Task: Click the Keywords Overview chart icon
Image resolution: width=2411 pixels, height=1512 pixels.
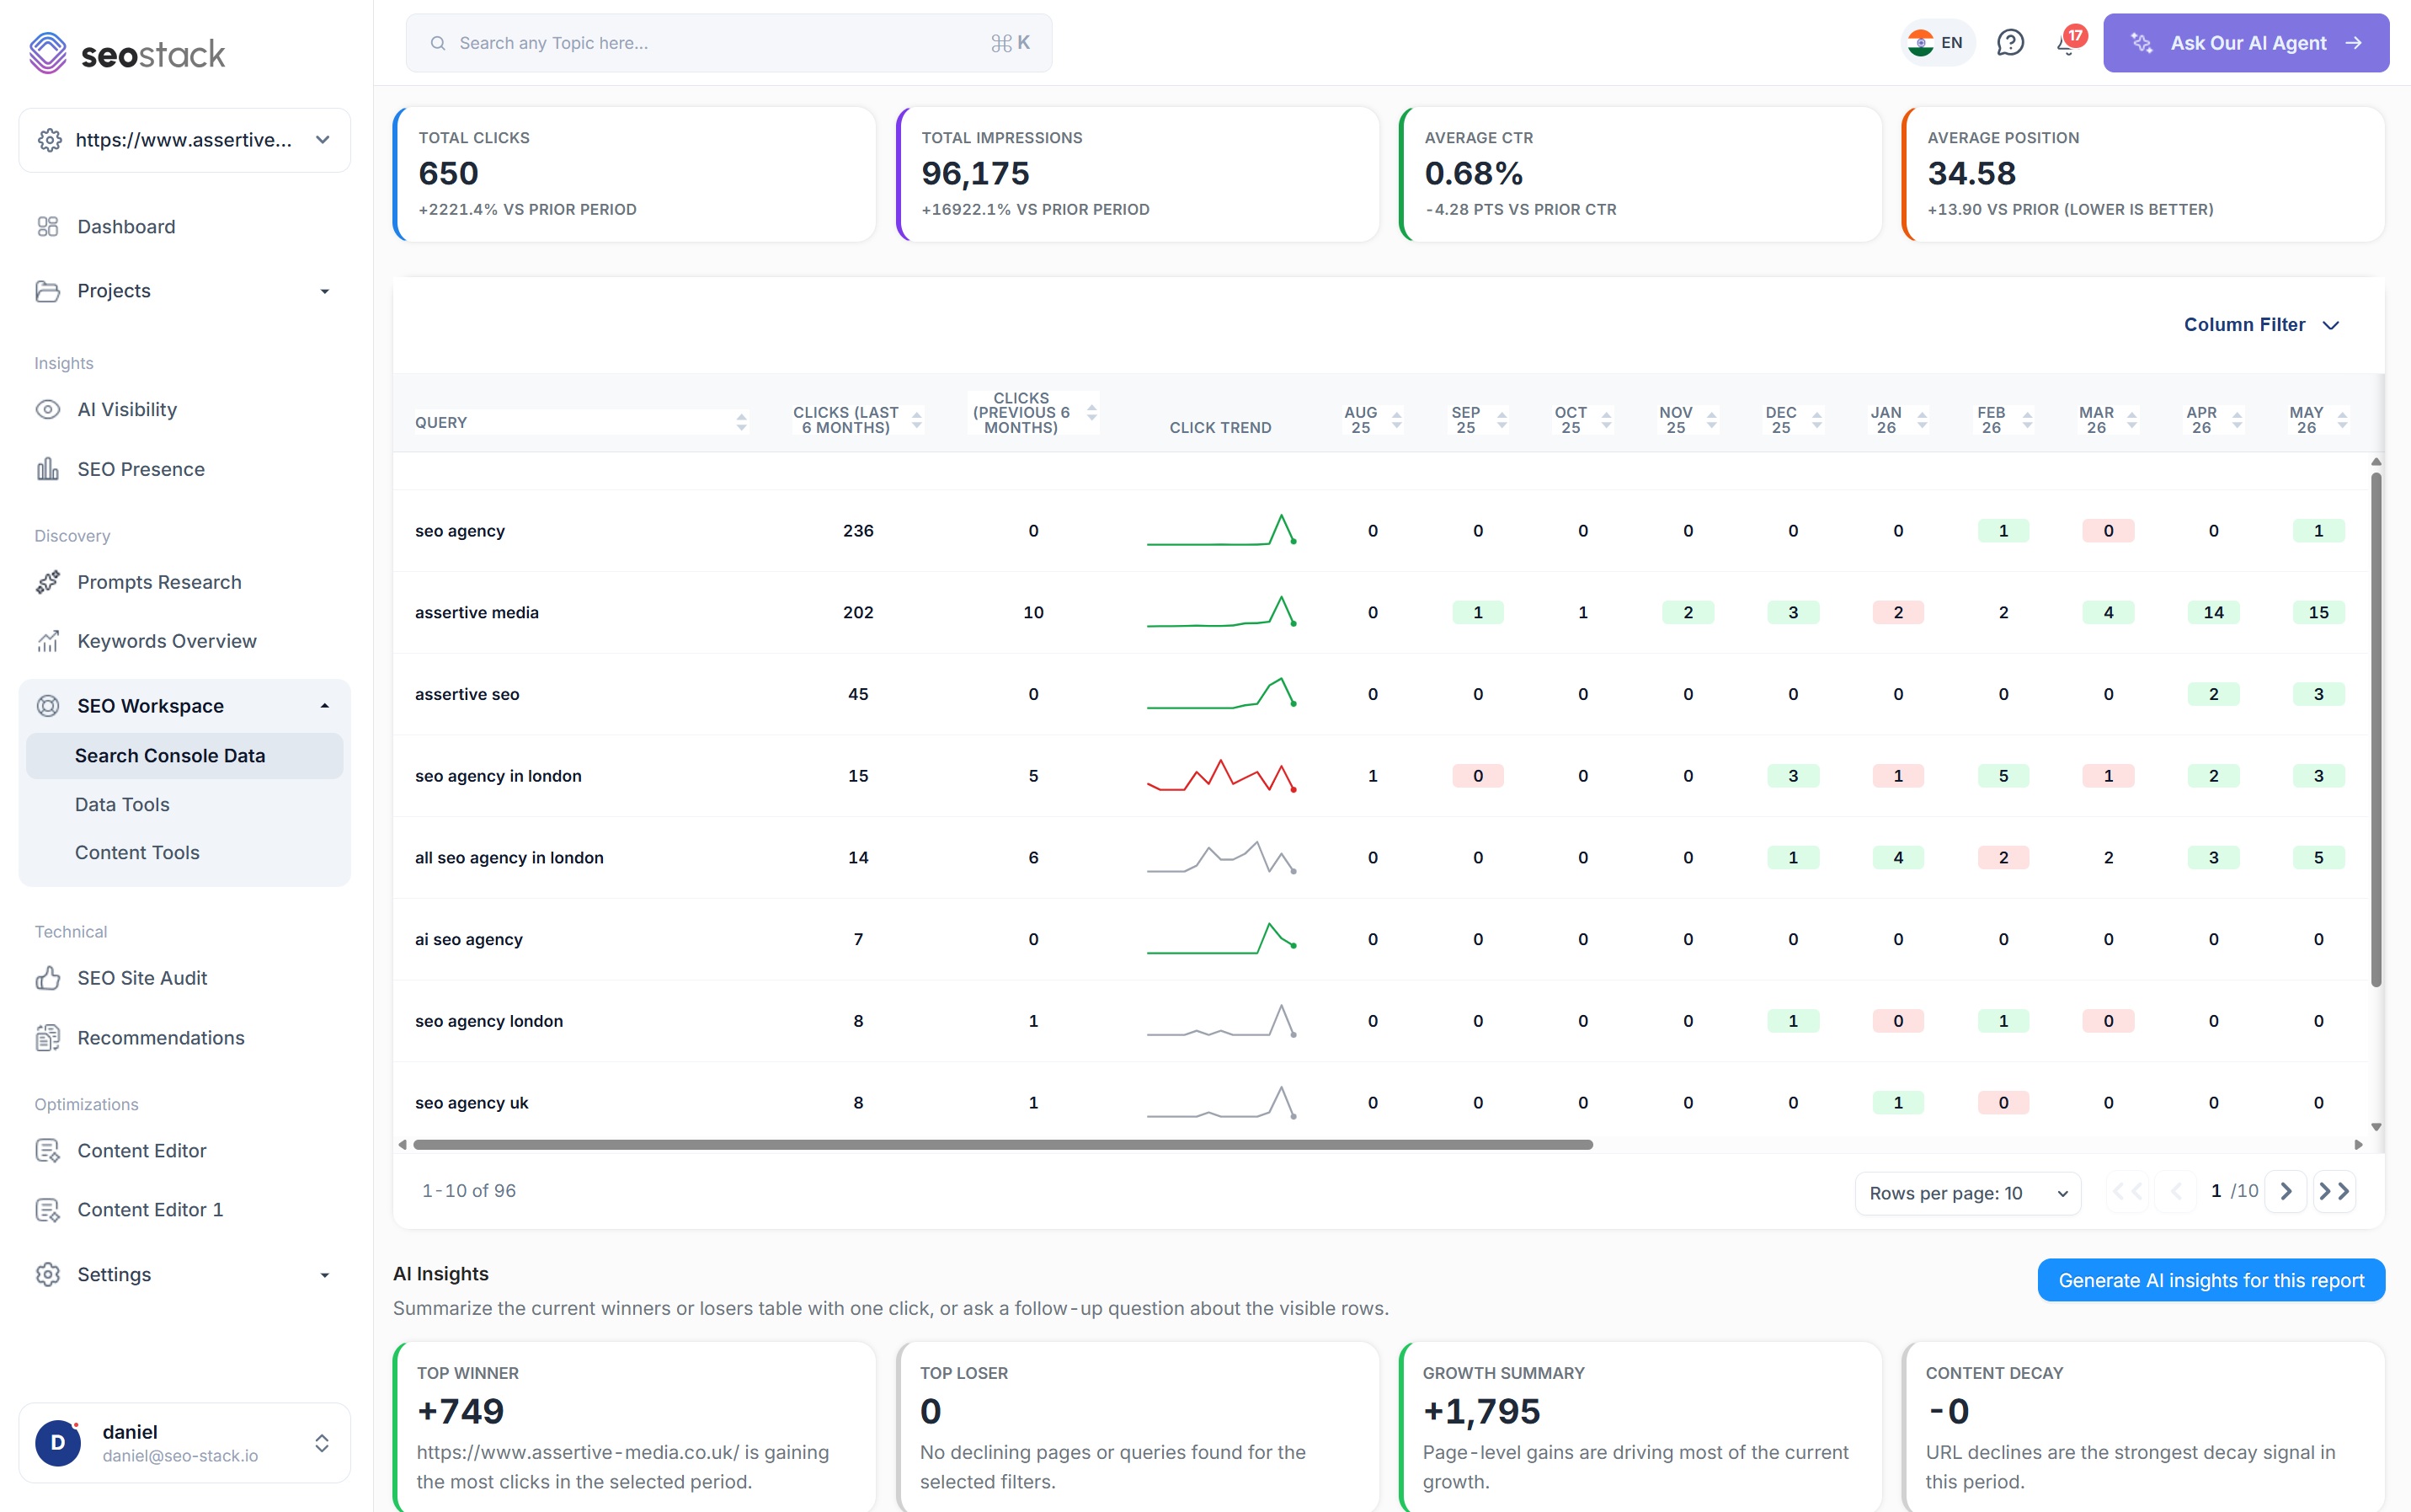Action: 48,641
